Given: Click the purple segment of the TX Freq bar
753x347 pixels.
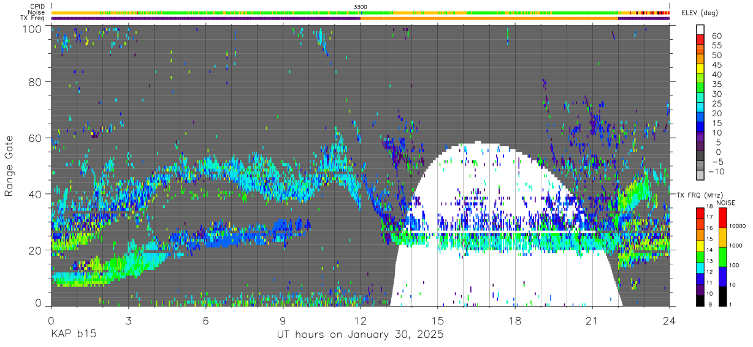Looking at the screenshot, I should pos(205,18).
